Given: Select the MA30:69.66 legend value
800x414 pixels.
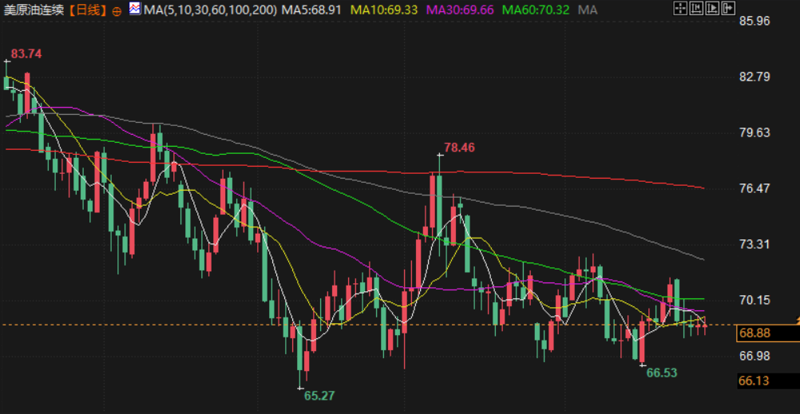Looking at the screenshot, I should [460, 10].
